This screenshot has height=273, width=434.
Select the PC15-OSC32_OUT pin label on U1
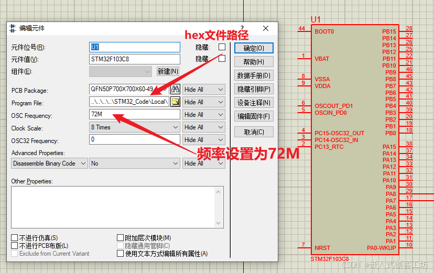pos(339,133)
